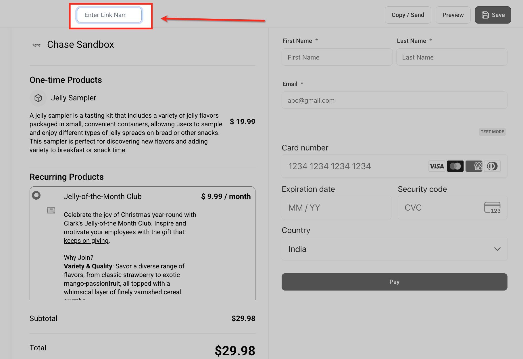
Task: Click the Security code CVC field
Action: click(x=453, y=207)
